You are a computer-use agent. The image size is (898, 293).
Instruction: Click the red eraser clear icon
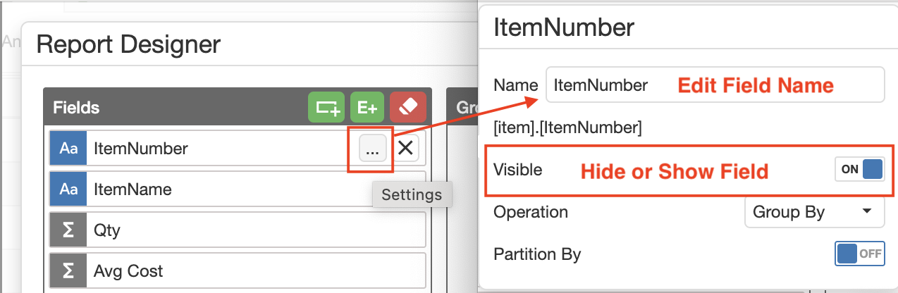408,107
